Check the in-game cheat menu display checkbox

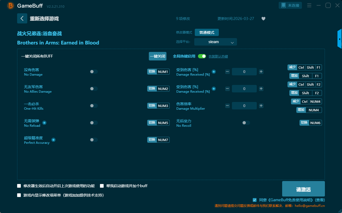[x=19, y=195]
